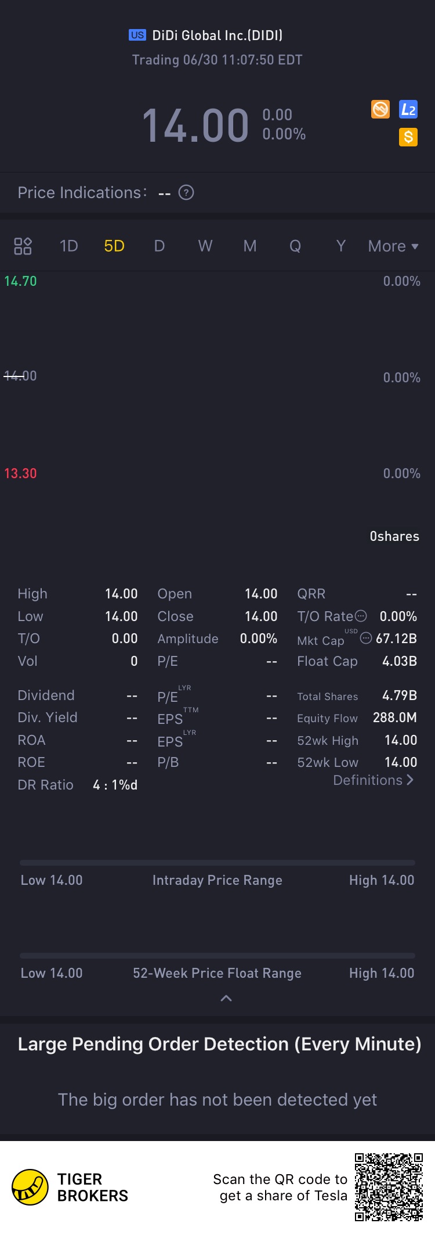Viewport: 435px width, 1234px height.
Task: Switch to the W weekly chart tab
Action: pyautogui.click(x=205, y=246)
